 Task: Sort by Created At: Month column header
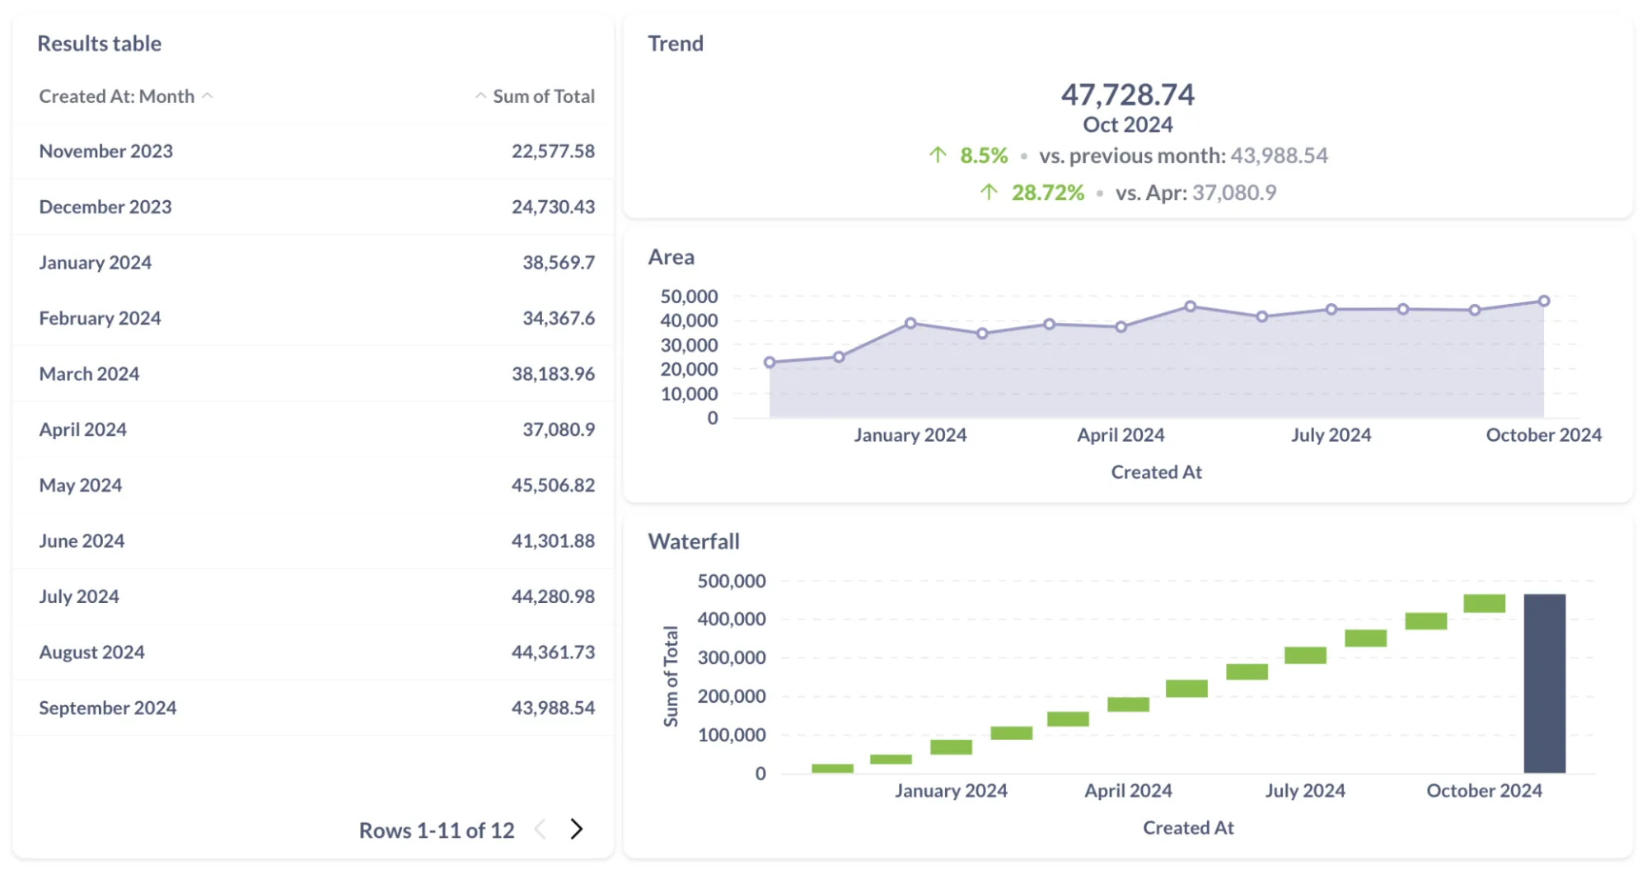tap(117, 96)
